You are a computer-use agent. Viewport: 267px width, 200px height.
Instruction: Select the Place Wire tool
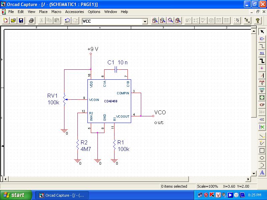(262, 46)
